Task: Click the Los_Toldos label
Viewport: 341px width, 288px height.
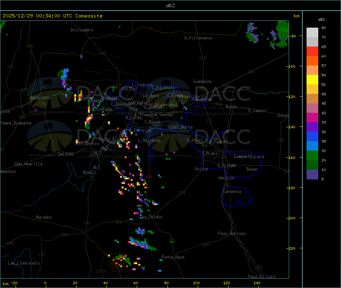Action: 151,217
